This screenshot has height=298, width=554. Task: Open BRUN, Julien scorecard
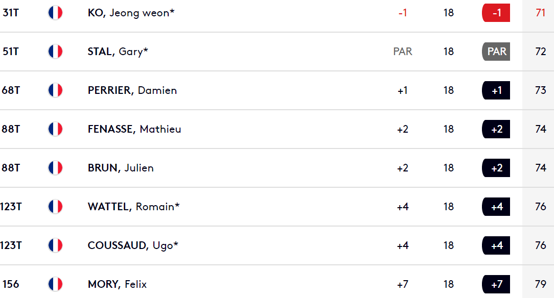[x=121, y=168]
